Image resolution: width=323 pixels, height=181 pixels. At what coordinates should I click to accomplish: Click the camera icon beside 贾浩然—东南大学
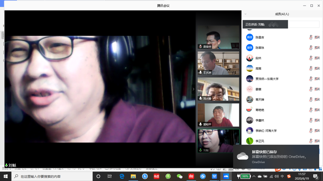click(317, 79)
